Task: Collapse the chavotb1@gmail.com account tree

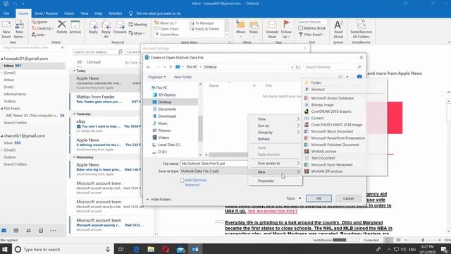Action: (x=2, y=136)
